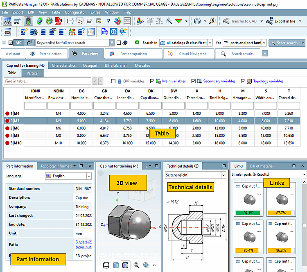Open the Configurator menu
The width and height of the screenshot is (307, 272).
pyautogui.click(x=75, y=12)
